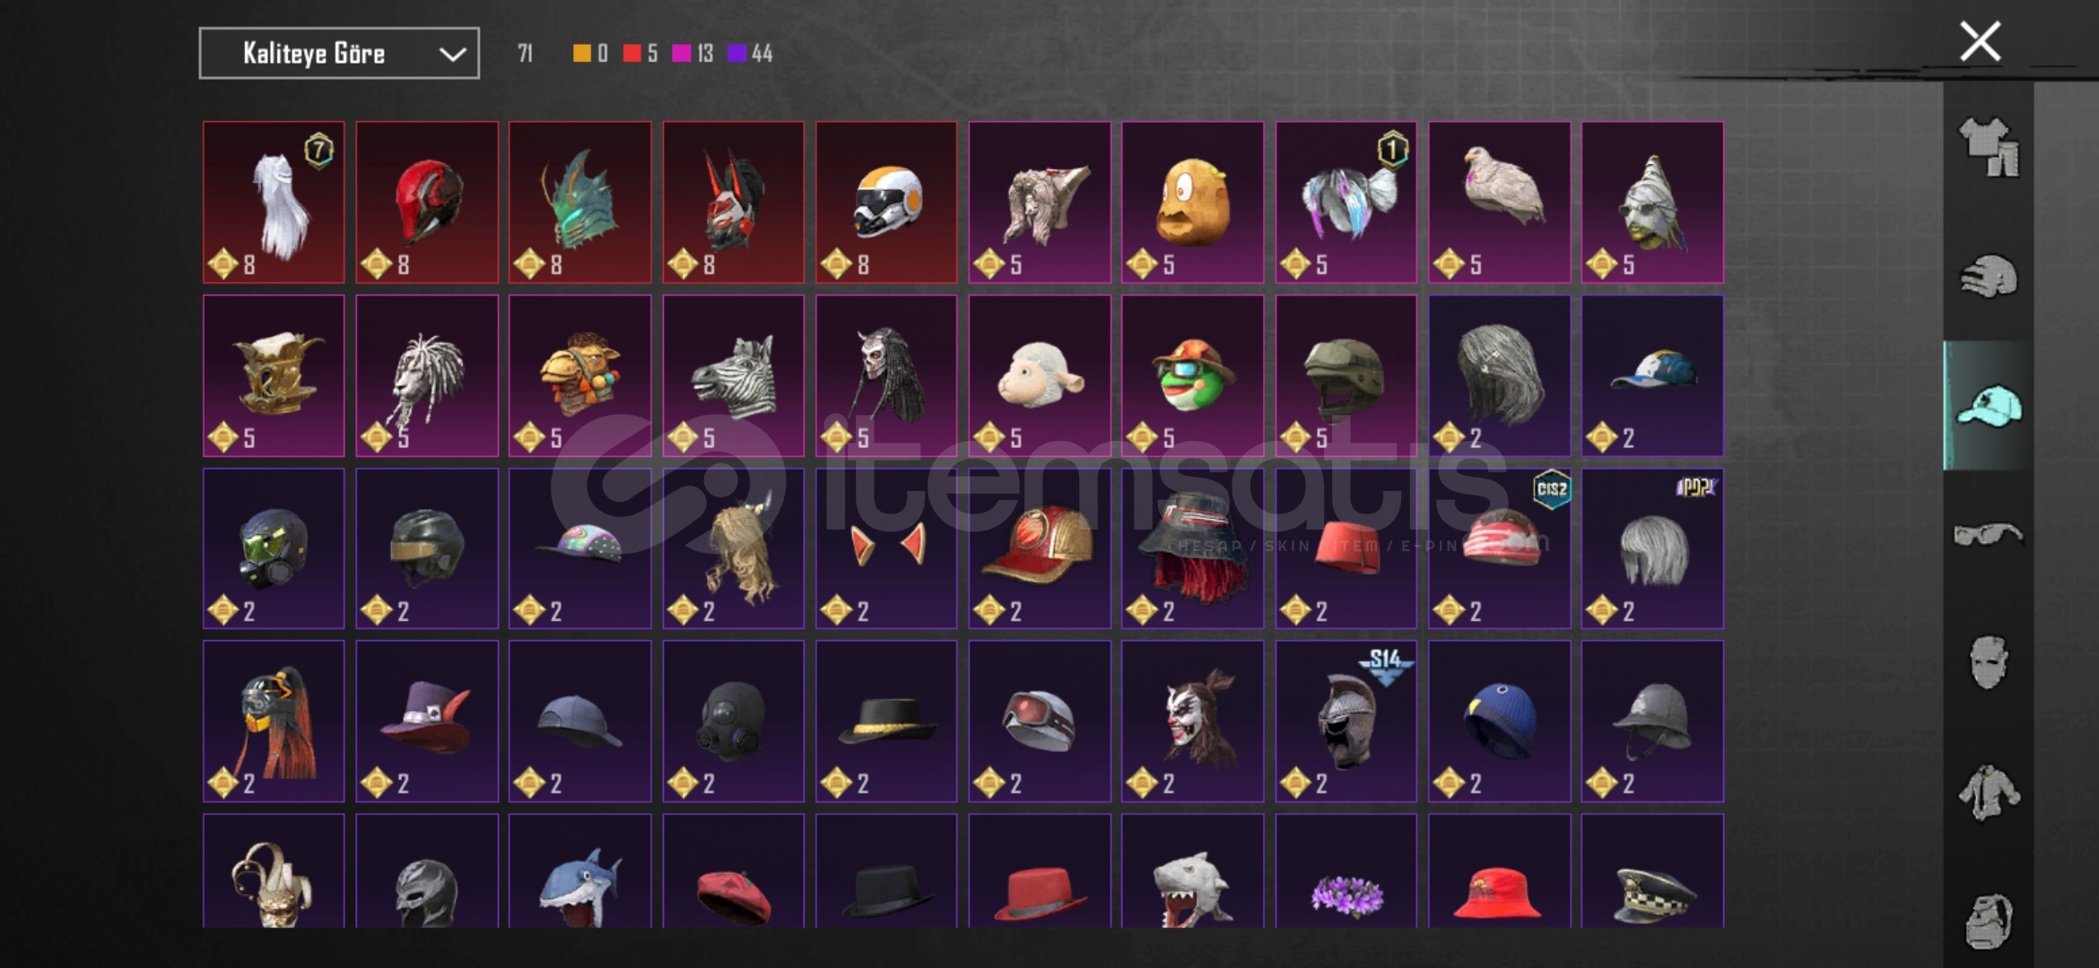Screen dimensions: 2099x968
Task: Select the white long hair item
Action: tap(274, 203)
